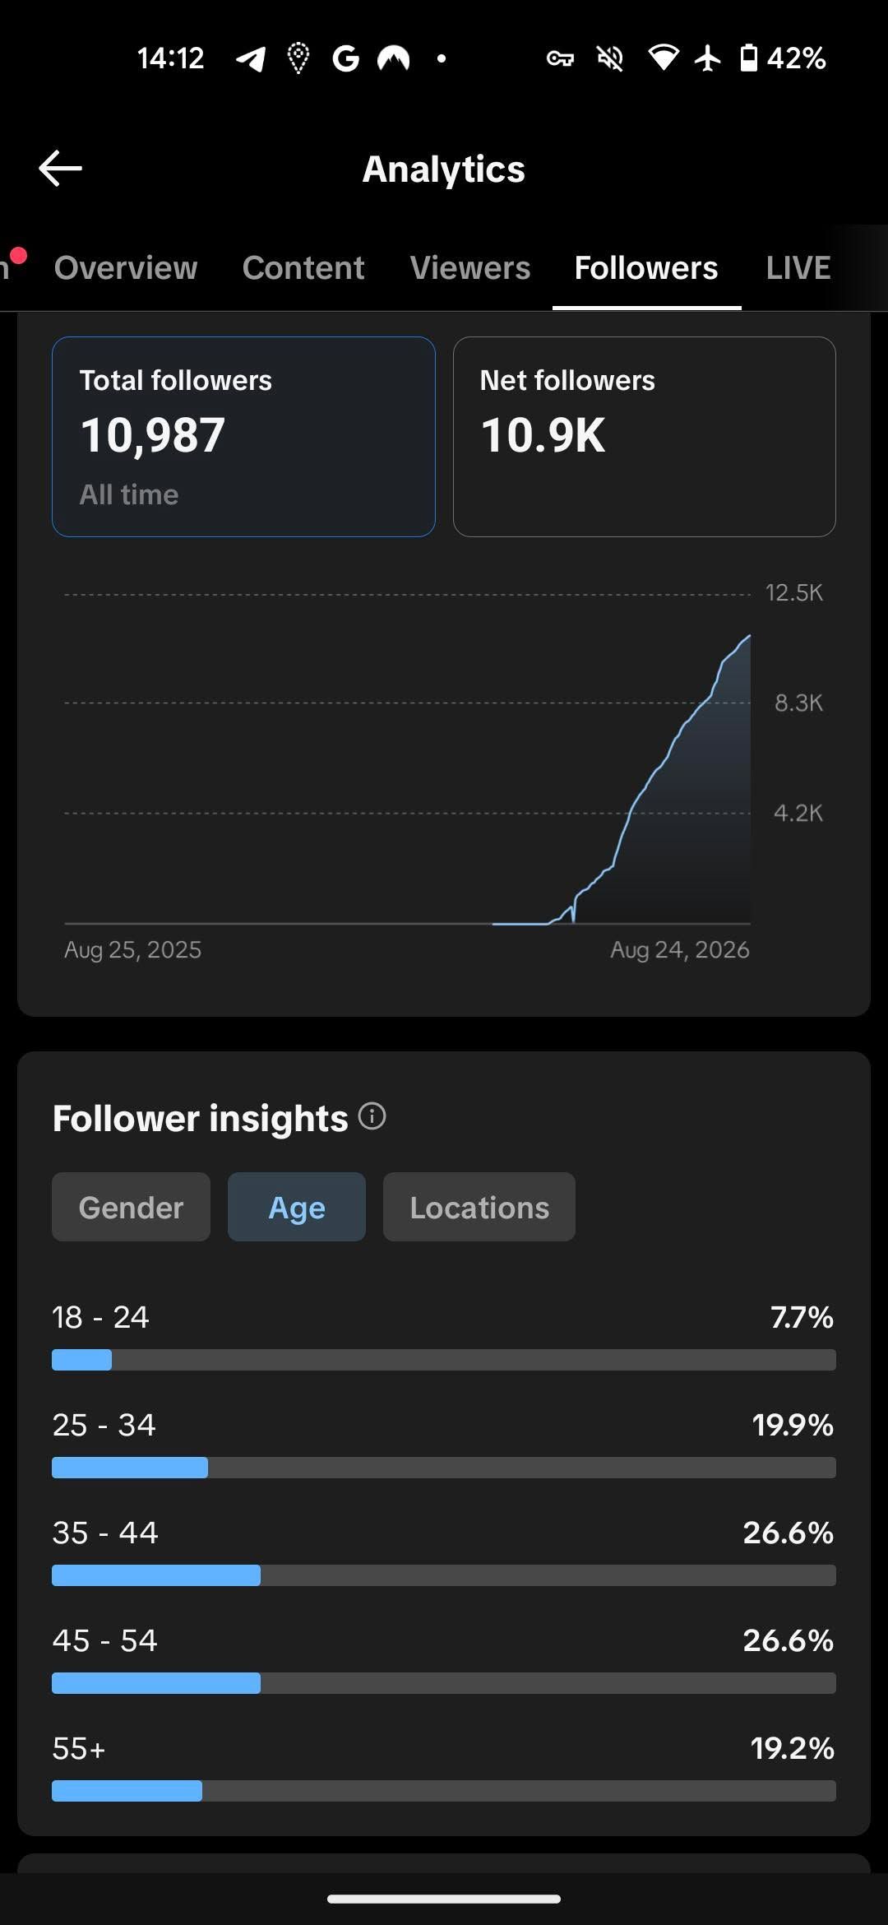Screen dimensions: 888x1925
Task: Tap the airplane mode icon
Action: point(707,58)
